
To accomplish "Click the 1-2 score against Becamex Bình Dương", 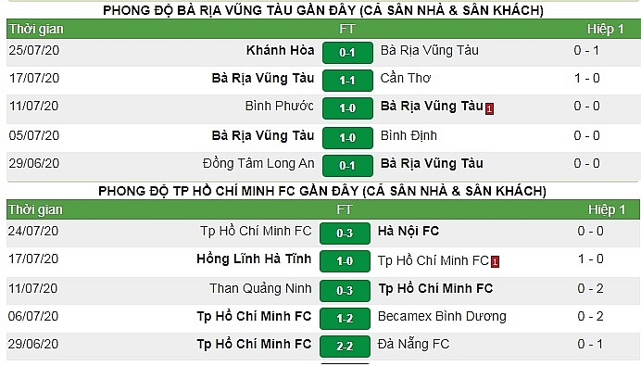I will (345, 318).
